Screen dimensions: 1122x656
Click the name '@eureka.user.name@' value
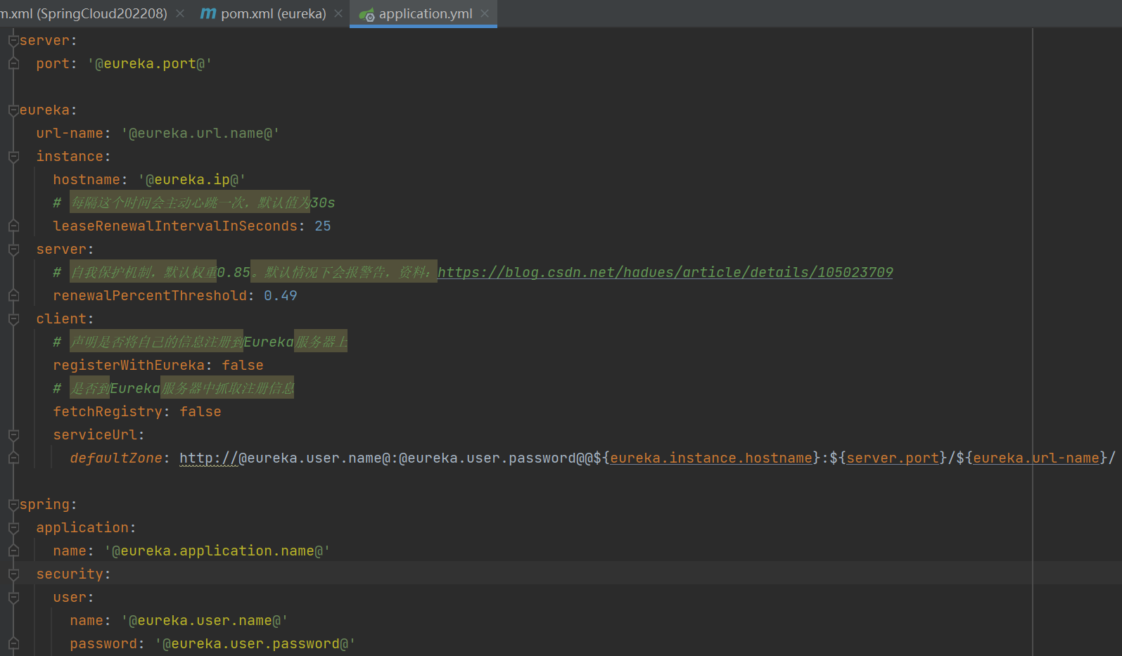pyautogui.click(x=205, y=620)
